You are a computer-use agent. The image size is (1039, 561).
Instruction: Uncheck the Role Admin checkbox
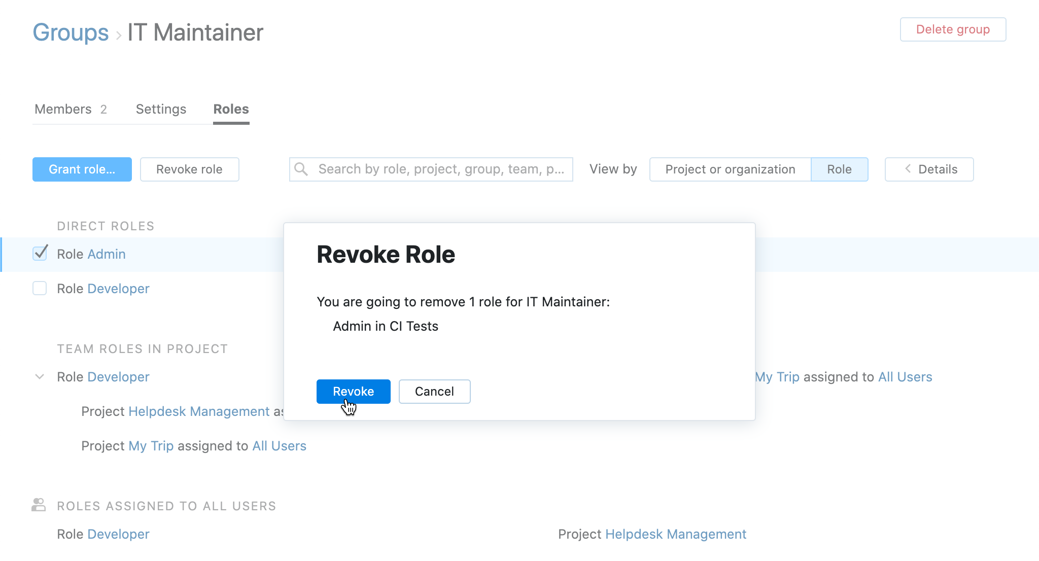pos(40,254)
